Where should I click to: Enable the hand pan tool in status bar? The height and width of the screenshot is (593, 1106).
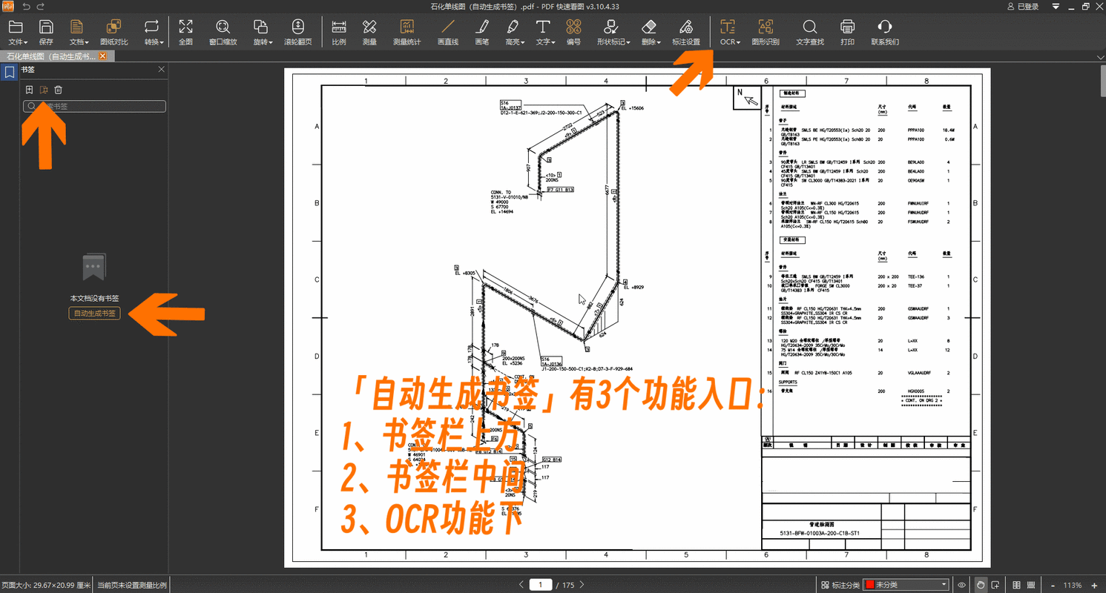pyautogui.click(x=981, y=584)
